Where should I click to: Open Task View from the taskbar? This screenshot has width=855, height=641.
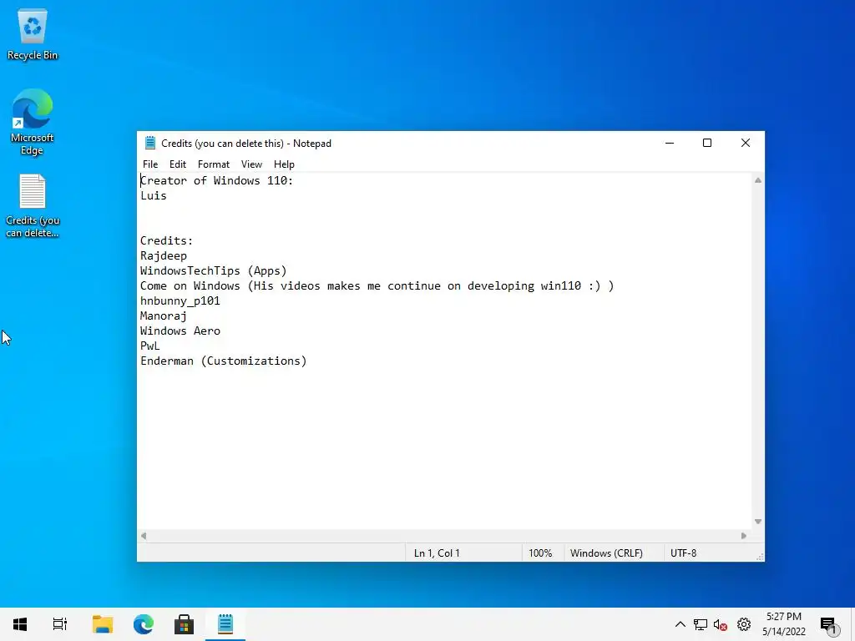coord(60,624)
